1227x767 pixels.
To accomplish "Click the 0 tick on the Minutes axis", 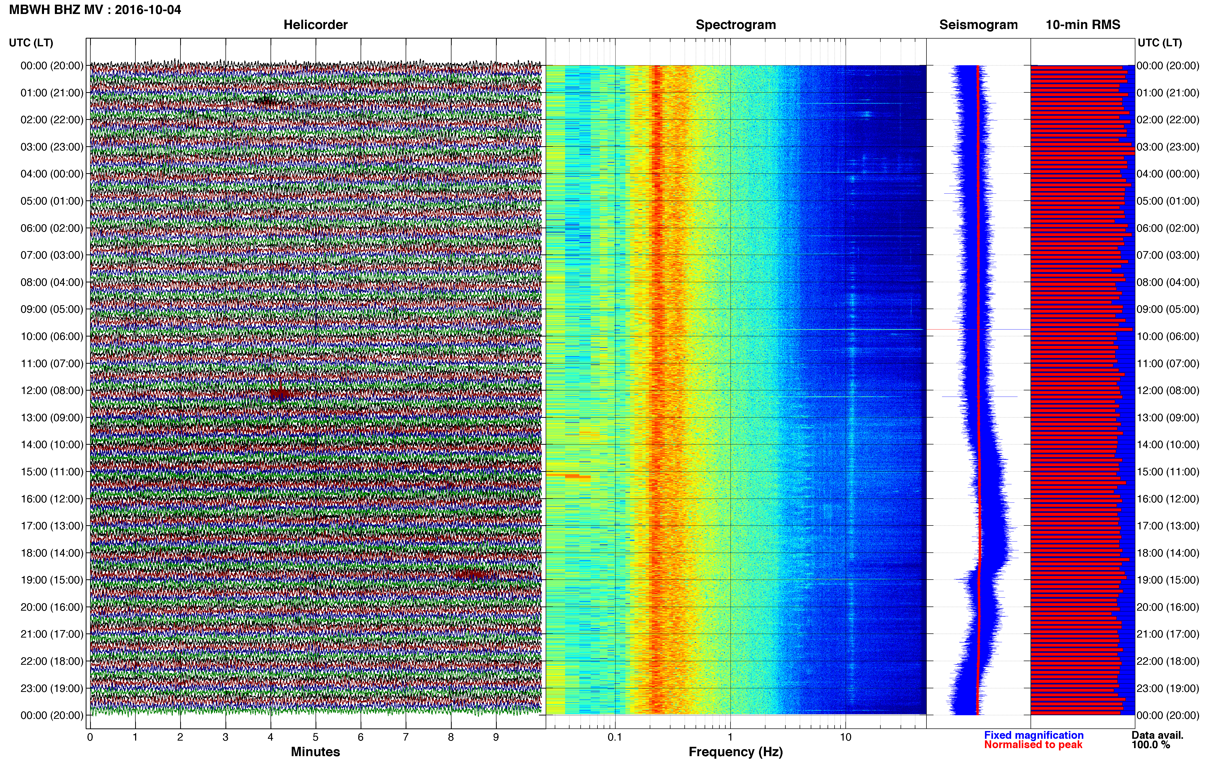I will (90, 737).
